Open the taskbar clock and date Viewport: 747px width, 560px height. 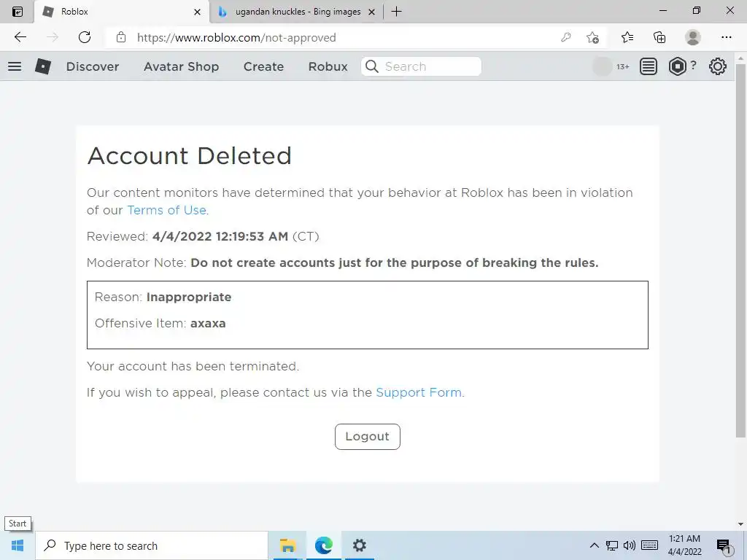click(684, 545)
